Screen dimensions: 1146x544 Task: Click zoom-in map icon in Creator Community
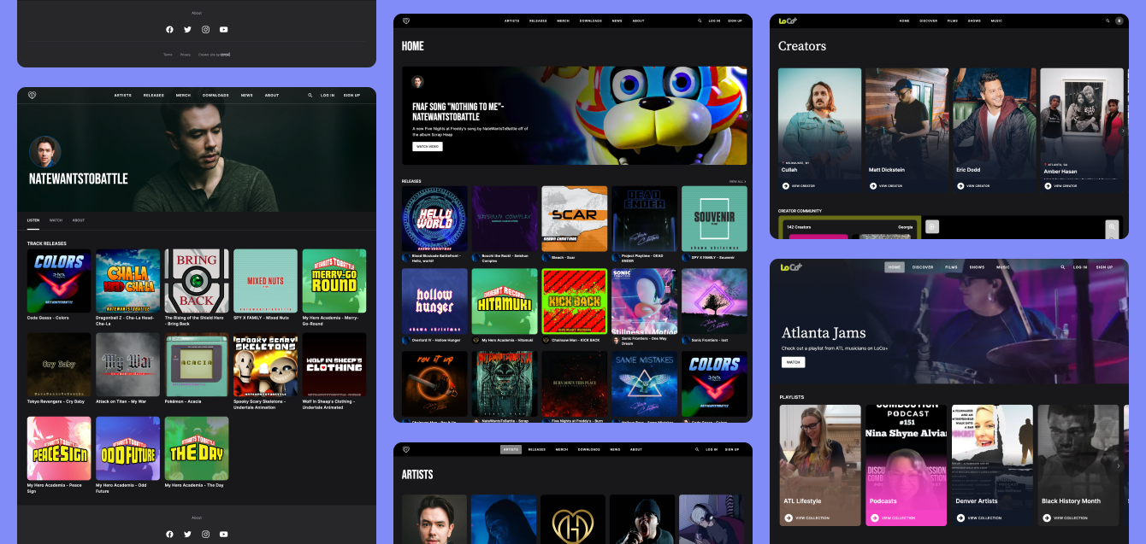(x=1111, y=226)
